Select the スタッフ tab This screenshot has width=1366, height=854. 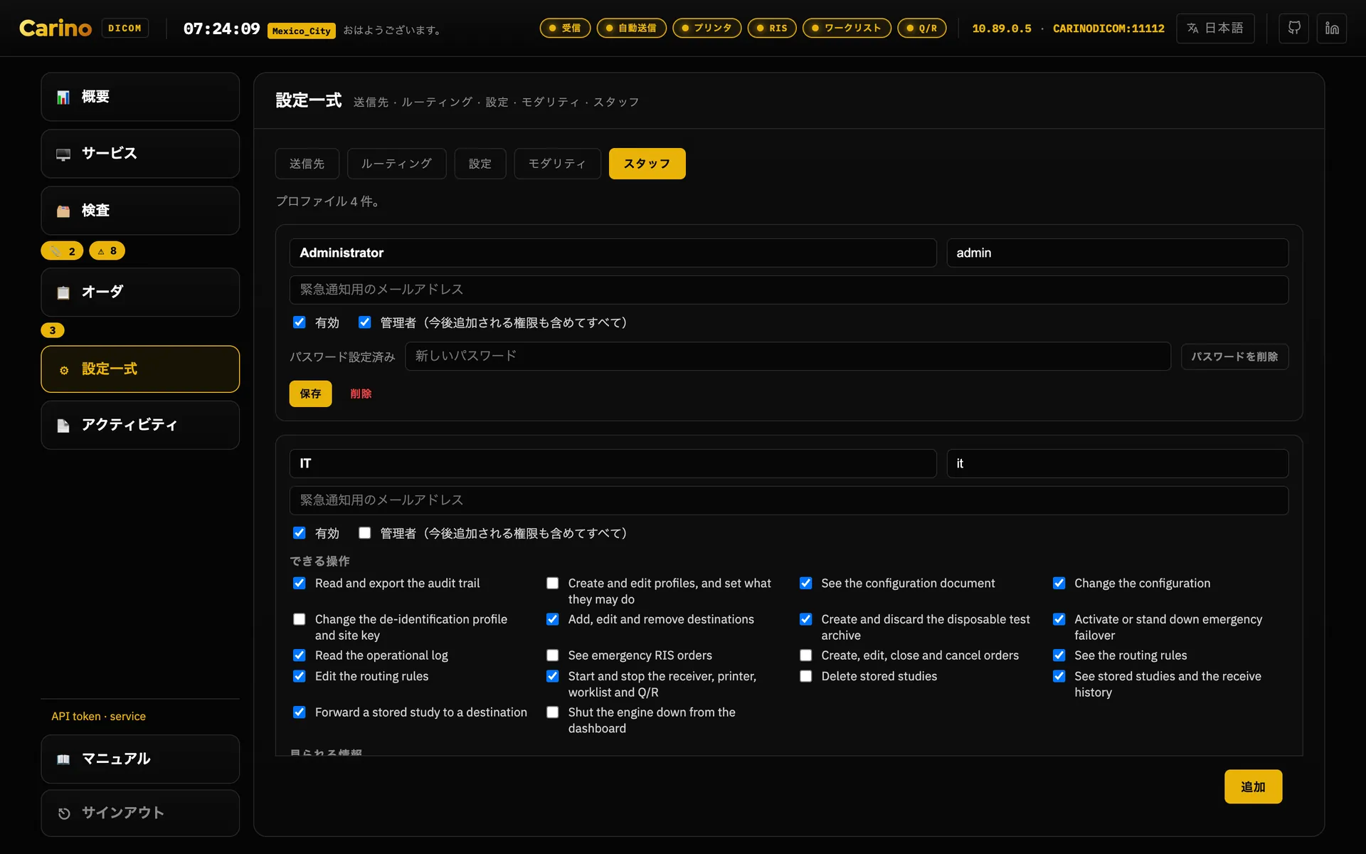click(x=647, y=164)
